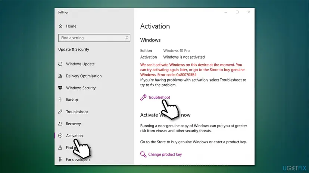Open the Home settings page label

71,26
